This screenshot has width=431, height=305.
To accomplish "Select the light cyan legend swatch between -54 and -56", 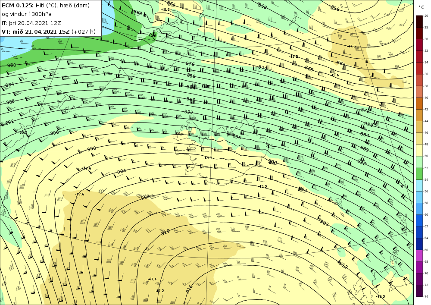I will [419, 186].
